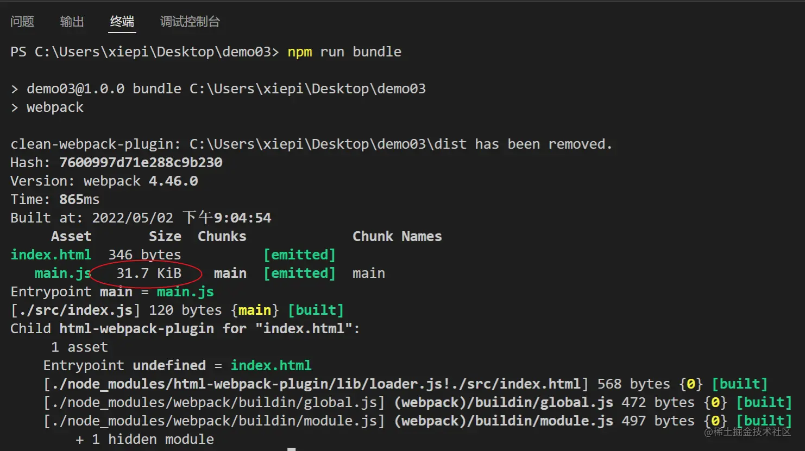The image size is (805, 451).
Task: Click the 'Entrypoint main = main.js' line
Action: click(x=112, y=292)
